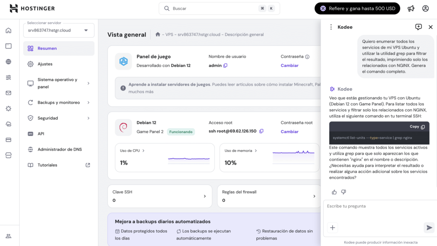The image size is (437, 246).
Task: Click Cambiar to change the root password
Action: tap(289, 132)
